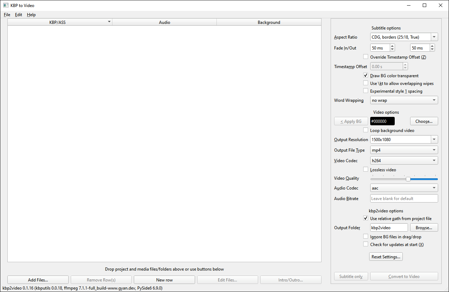Click the Fade Out 50 ms field
The height and width of the screenshot is (292, 449).
(420, 48)
